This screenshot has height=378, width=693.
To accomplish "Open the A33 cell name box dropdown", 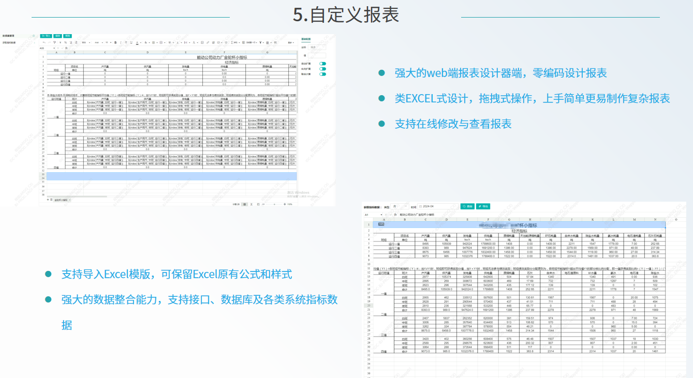I will click(54, 48).
